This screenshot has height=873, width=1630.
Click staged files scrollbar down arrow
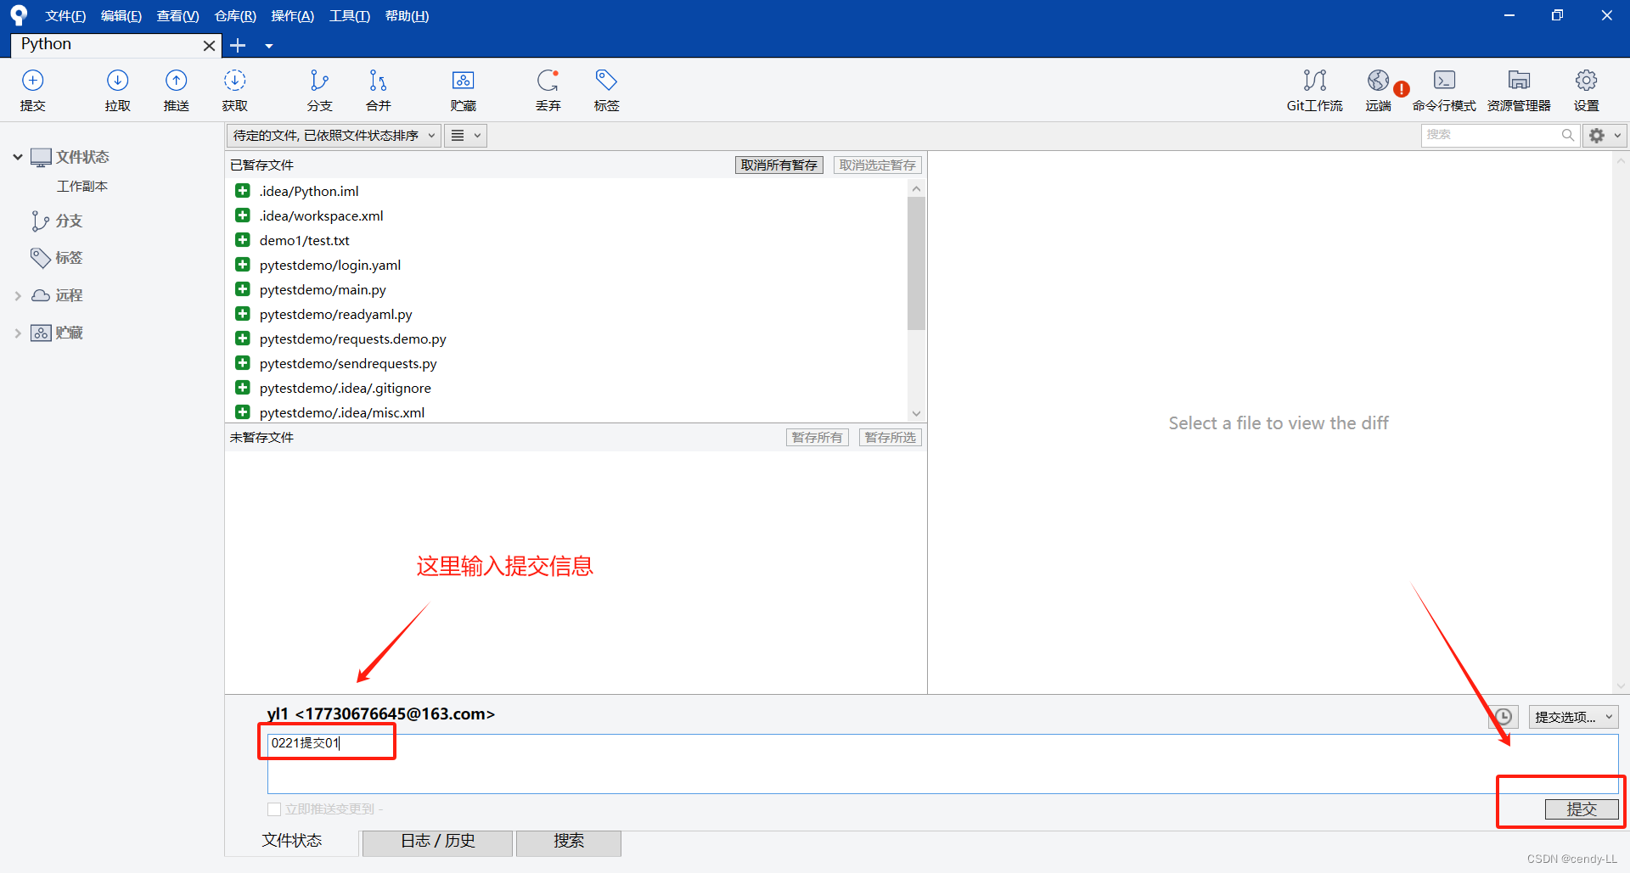click(x=916, y=413)
